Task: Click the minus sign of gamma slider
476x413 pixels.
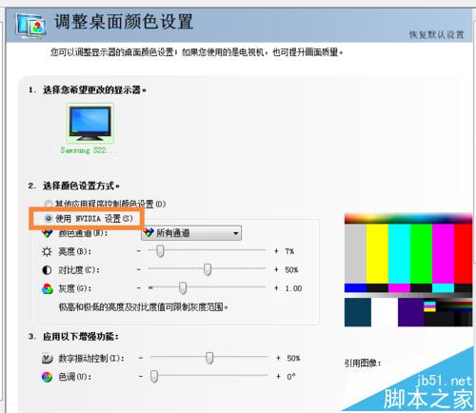Action: pos(139,288)
